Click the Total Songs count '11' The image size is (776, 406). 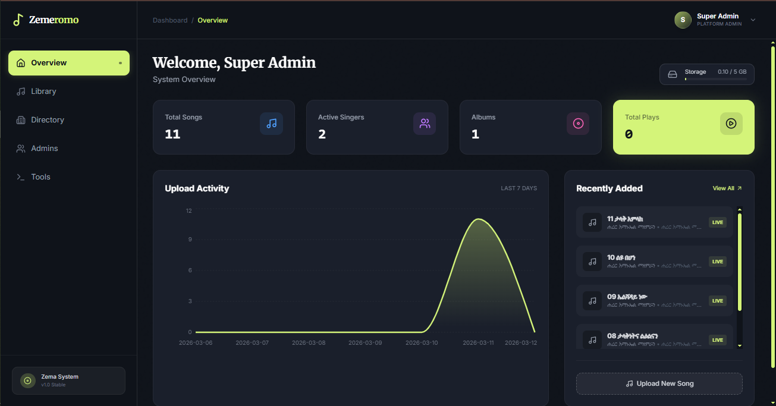172,134
